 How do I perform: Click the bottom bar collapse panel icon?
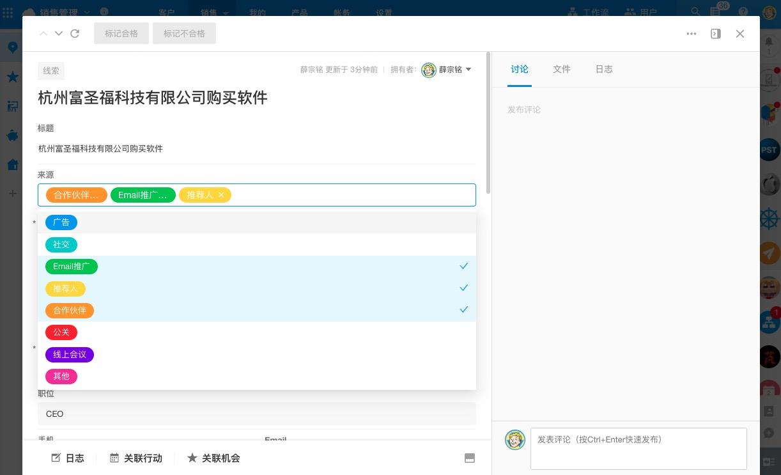coord(469,458)
